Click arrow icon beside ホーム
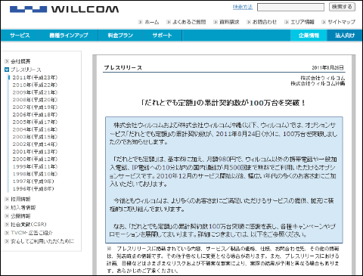The height and width of the screenshot is (276, 363). (141, 22)
